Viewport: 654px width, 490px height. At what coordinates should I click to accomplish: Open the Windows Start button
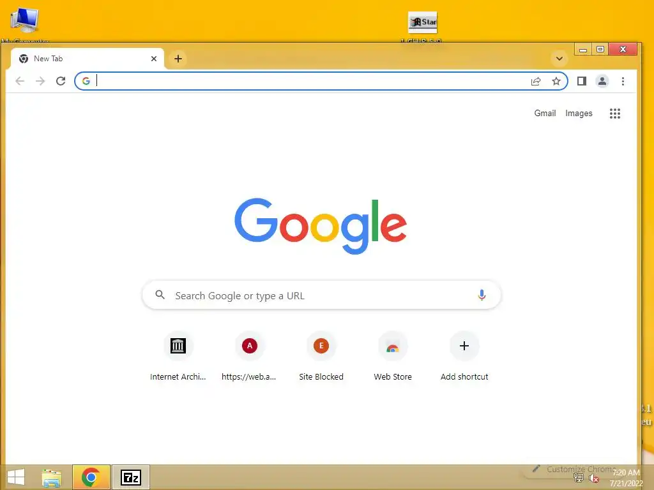16,477
